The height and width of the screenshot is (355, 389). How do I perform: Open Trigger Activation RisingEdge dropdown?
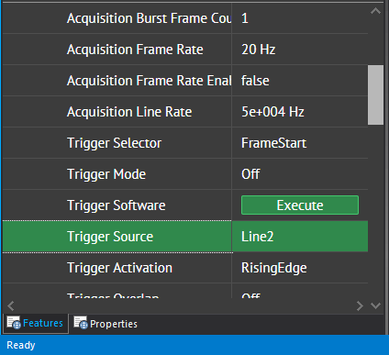click(300, 268)
